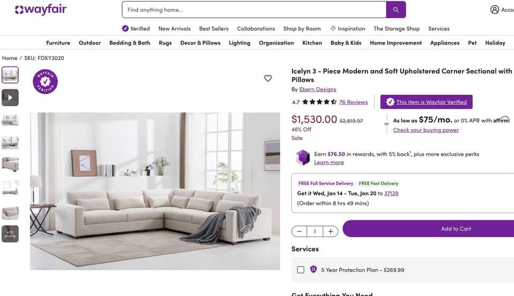Save item with the heart icon
This screenshot has height=296, width=514.
click(x=268, y=78)
